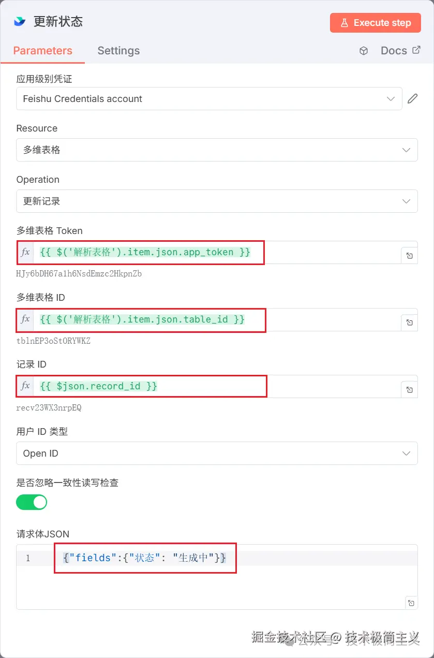Open expression editor icon for 记录 ID field
This screenshot has width=434, height=658.
[x=410, y=389]
